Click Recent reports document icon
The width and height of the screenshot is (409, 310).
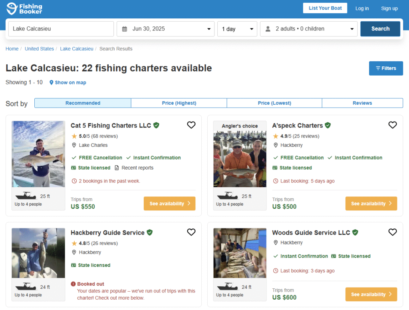tap(117, 168)
